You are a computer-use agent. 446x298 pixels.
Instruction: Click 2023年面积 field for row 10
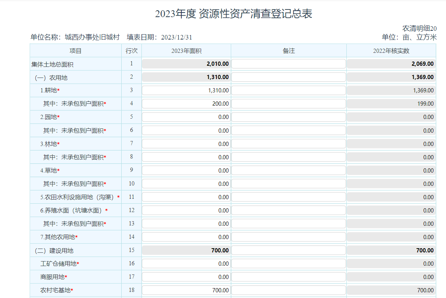186,184
